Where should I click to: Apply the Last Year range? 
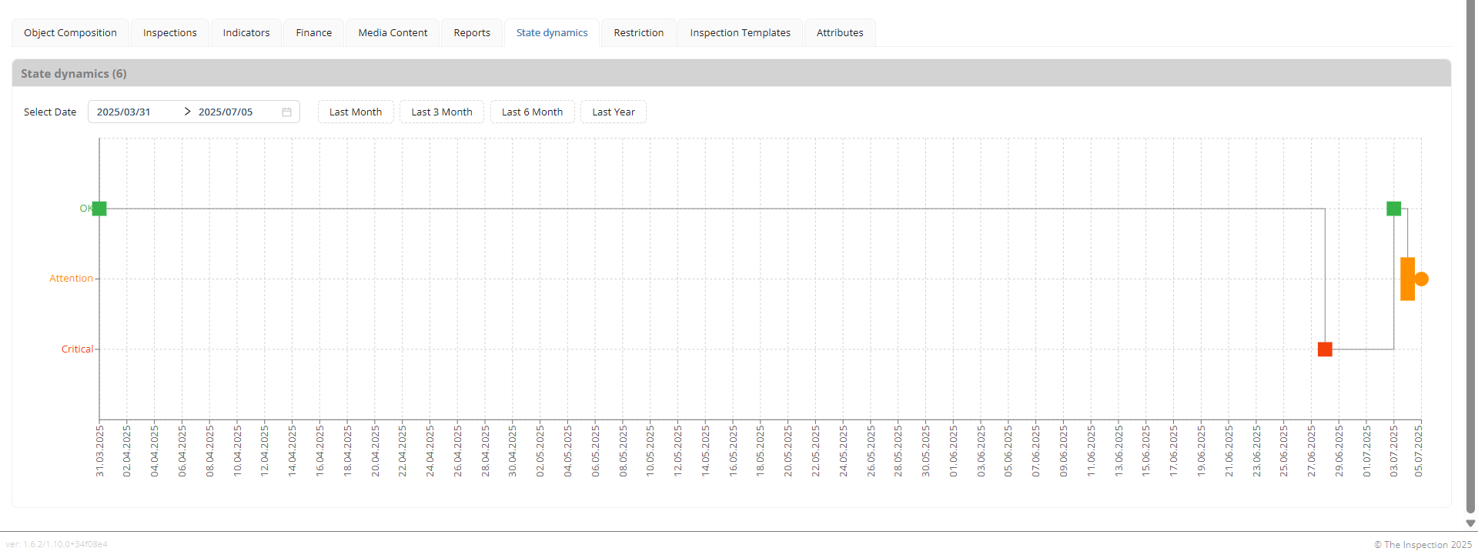614,112
